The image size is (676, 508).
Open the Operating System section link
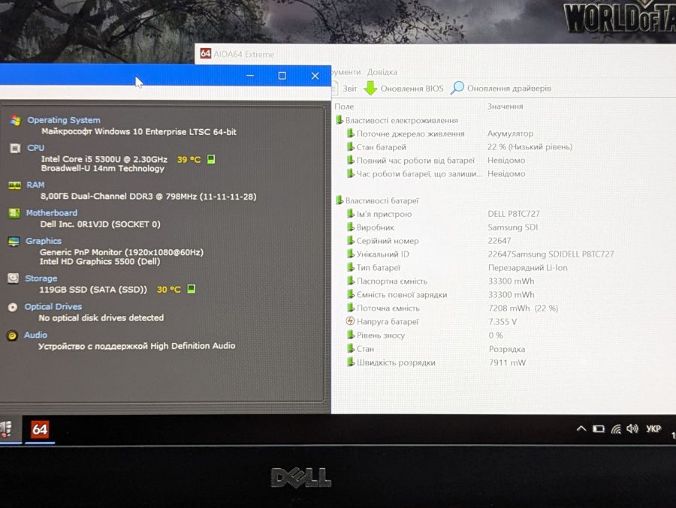(64, 120)
